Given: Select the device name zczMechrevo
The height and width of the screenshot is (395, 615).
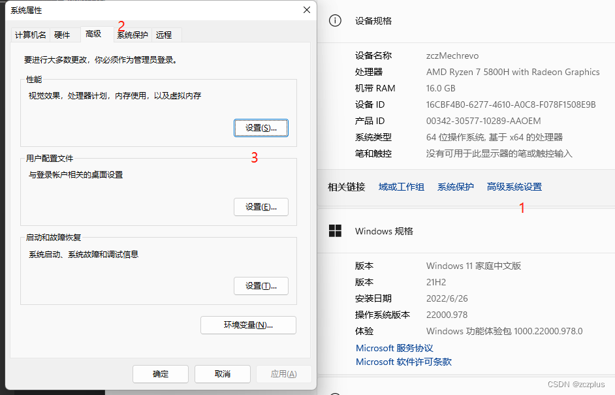Looking at the screenshot, I should 452,55.
